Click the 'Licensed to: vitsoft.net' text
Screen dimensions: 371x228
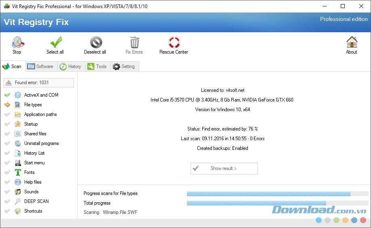click(x=223, y=90)
